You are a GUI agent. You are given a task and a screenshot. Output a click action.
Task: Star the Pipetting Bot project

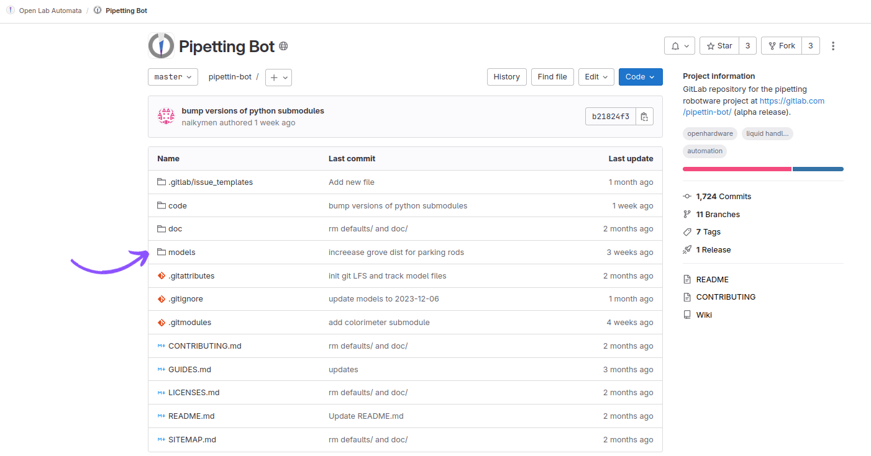719,46
